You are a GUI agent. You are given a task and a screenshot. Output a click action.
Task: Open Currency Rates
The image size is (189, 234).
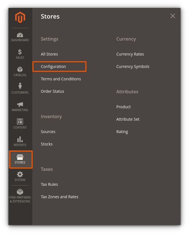(130, 54)
